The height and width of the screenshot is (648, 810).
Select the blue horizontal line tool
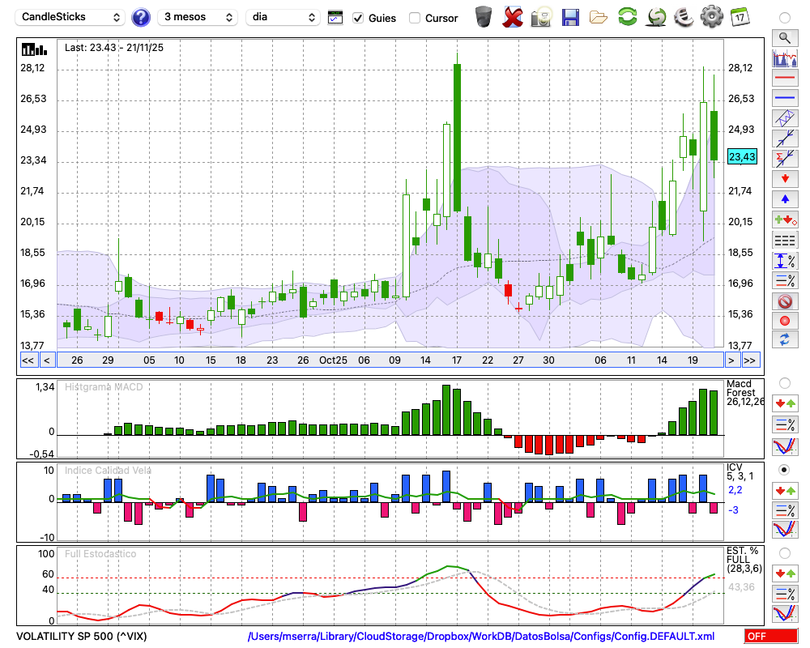point(784,98)
